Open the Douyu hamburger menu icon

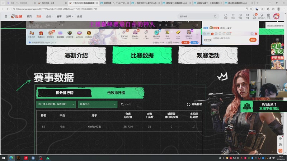coord(6,16)
